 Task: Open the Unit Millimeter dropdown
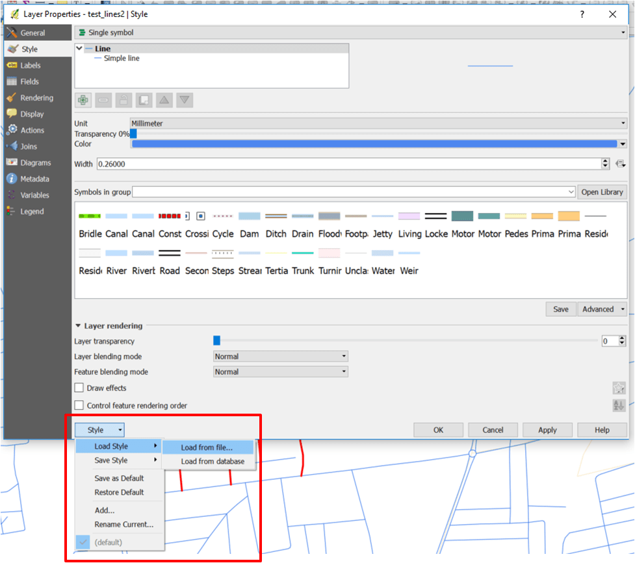pos(378,123)
